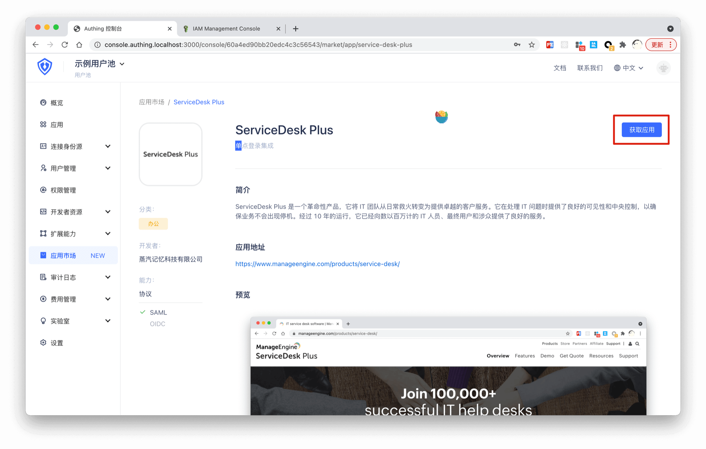
Task: Click the user avatar robot icon
Action: click(663, 68)
